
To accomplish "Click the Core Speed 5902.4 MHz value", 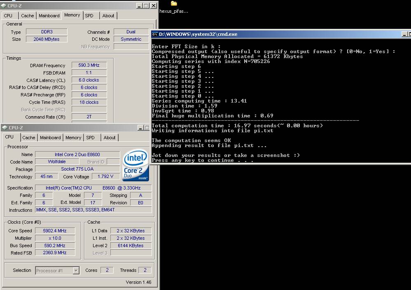I will click(55, 231).
